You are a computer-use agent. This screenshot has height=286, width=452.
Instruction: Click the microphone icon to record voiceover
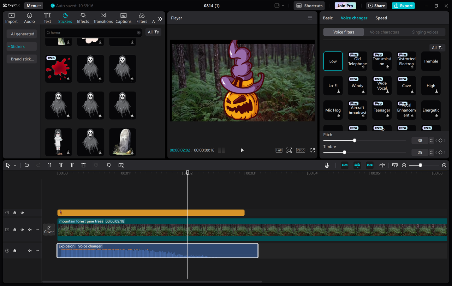click(327, 165)
